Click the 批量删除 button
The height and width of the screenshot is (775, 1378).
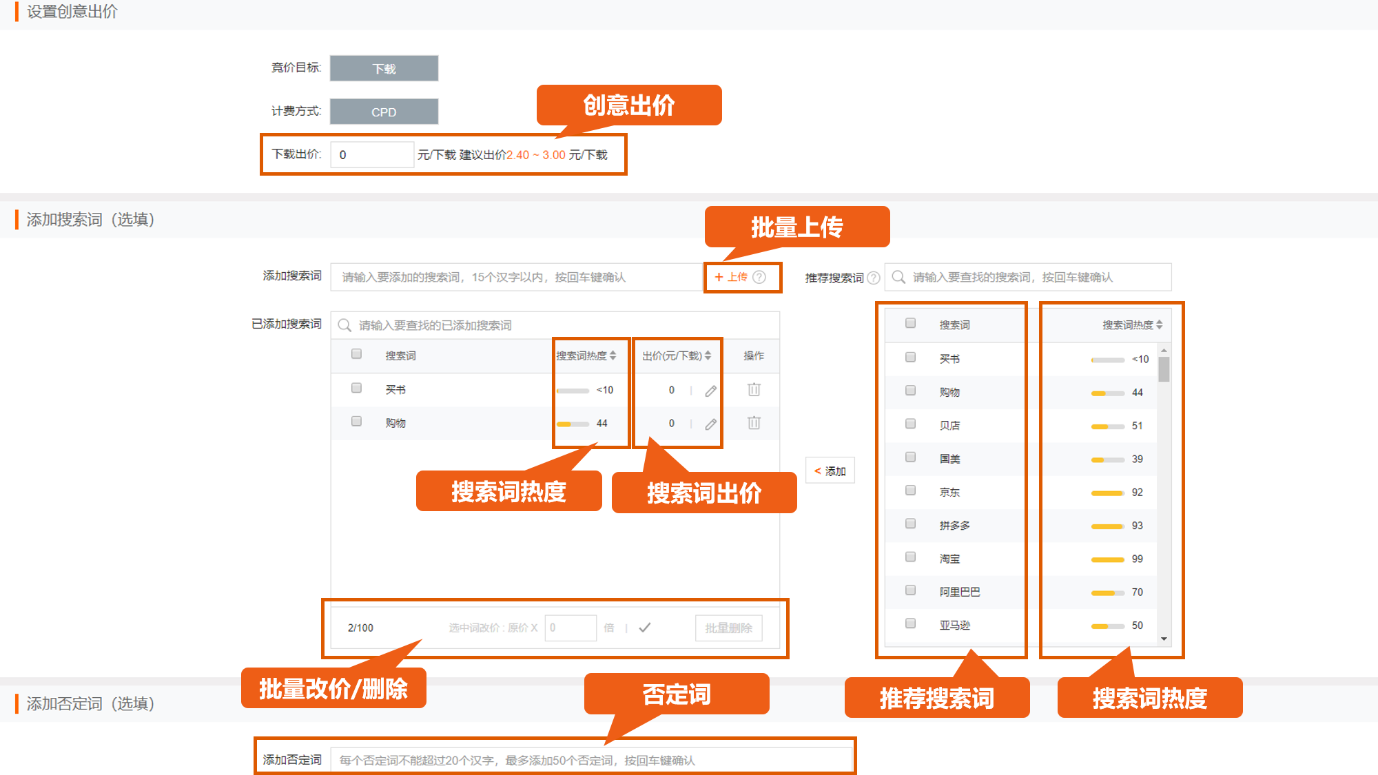(x=728, y=628)
